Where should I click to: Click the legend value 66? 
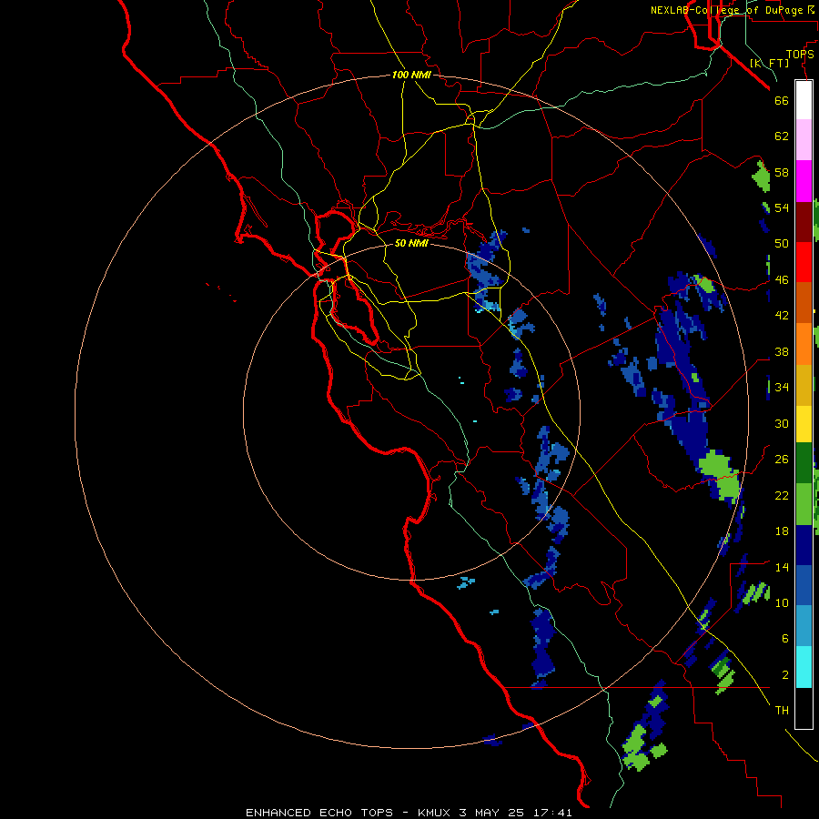(x=782, y=100)
